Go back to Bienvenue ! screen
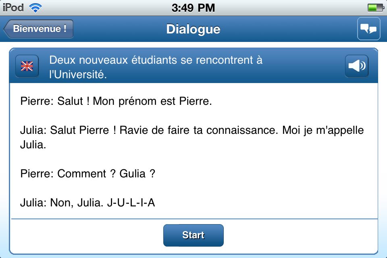Screen dimensions: 387x258 [x=39, y=29]
